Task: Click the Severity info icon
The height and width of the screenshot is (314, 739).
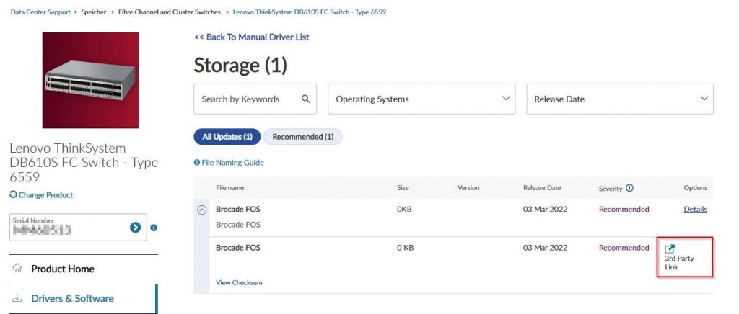Action: point(629,188)
